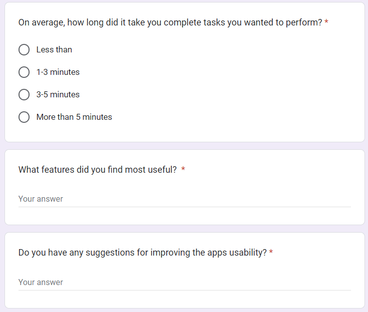Image resolution: width=368 pixels, height=312 pixels.
Task: Click the "More than 5 minutes" label text
Action: pyautogui.click(x=74, y=117)
